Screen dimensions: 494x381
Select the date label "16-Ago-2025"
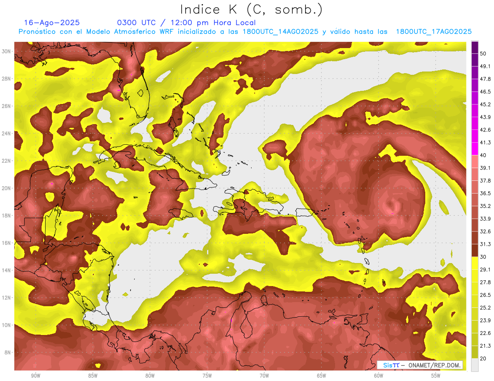click(52, 23)
